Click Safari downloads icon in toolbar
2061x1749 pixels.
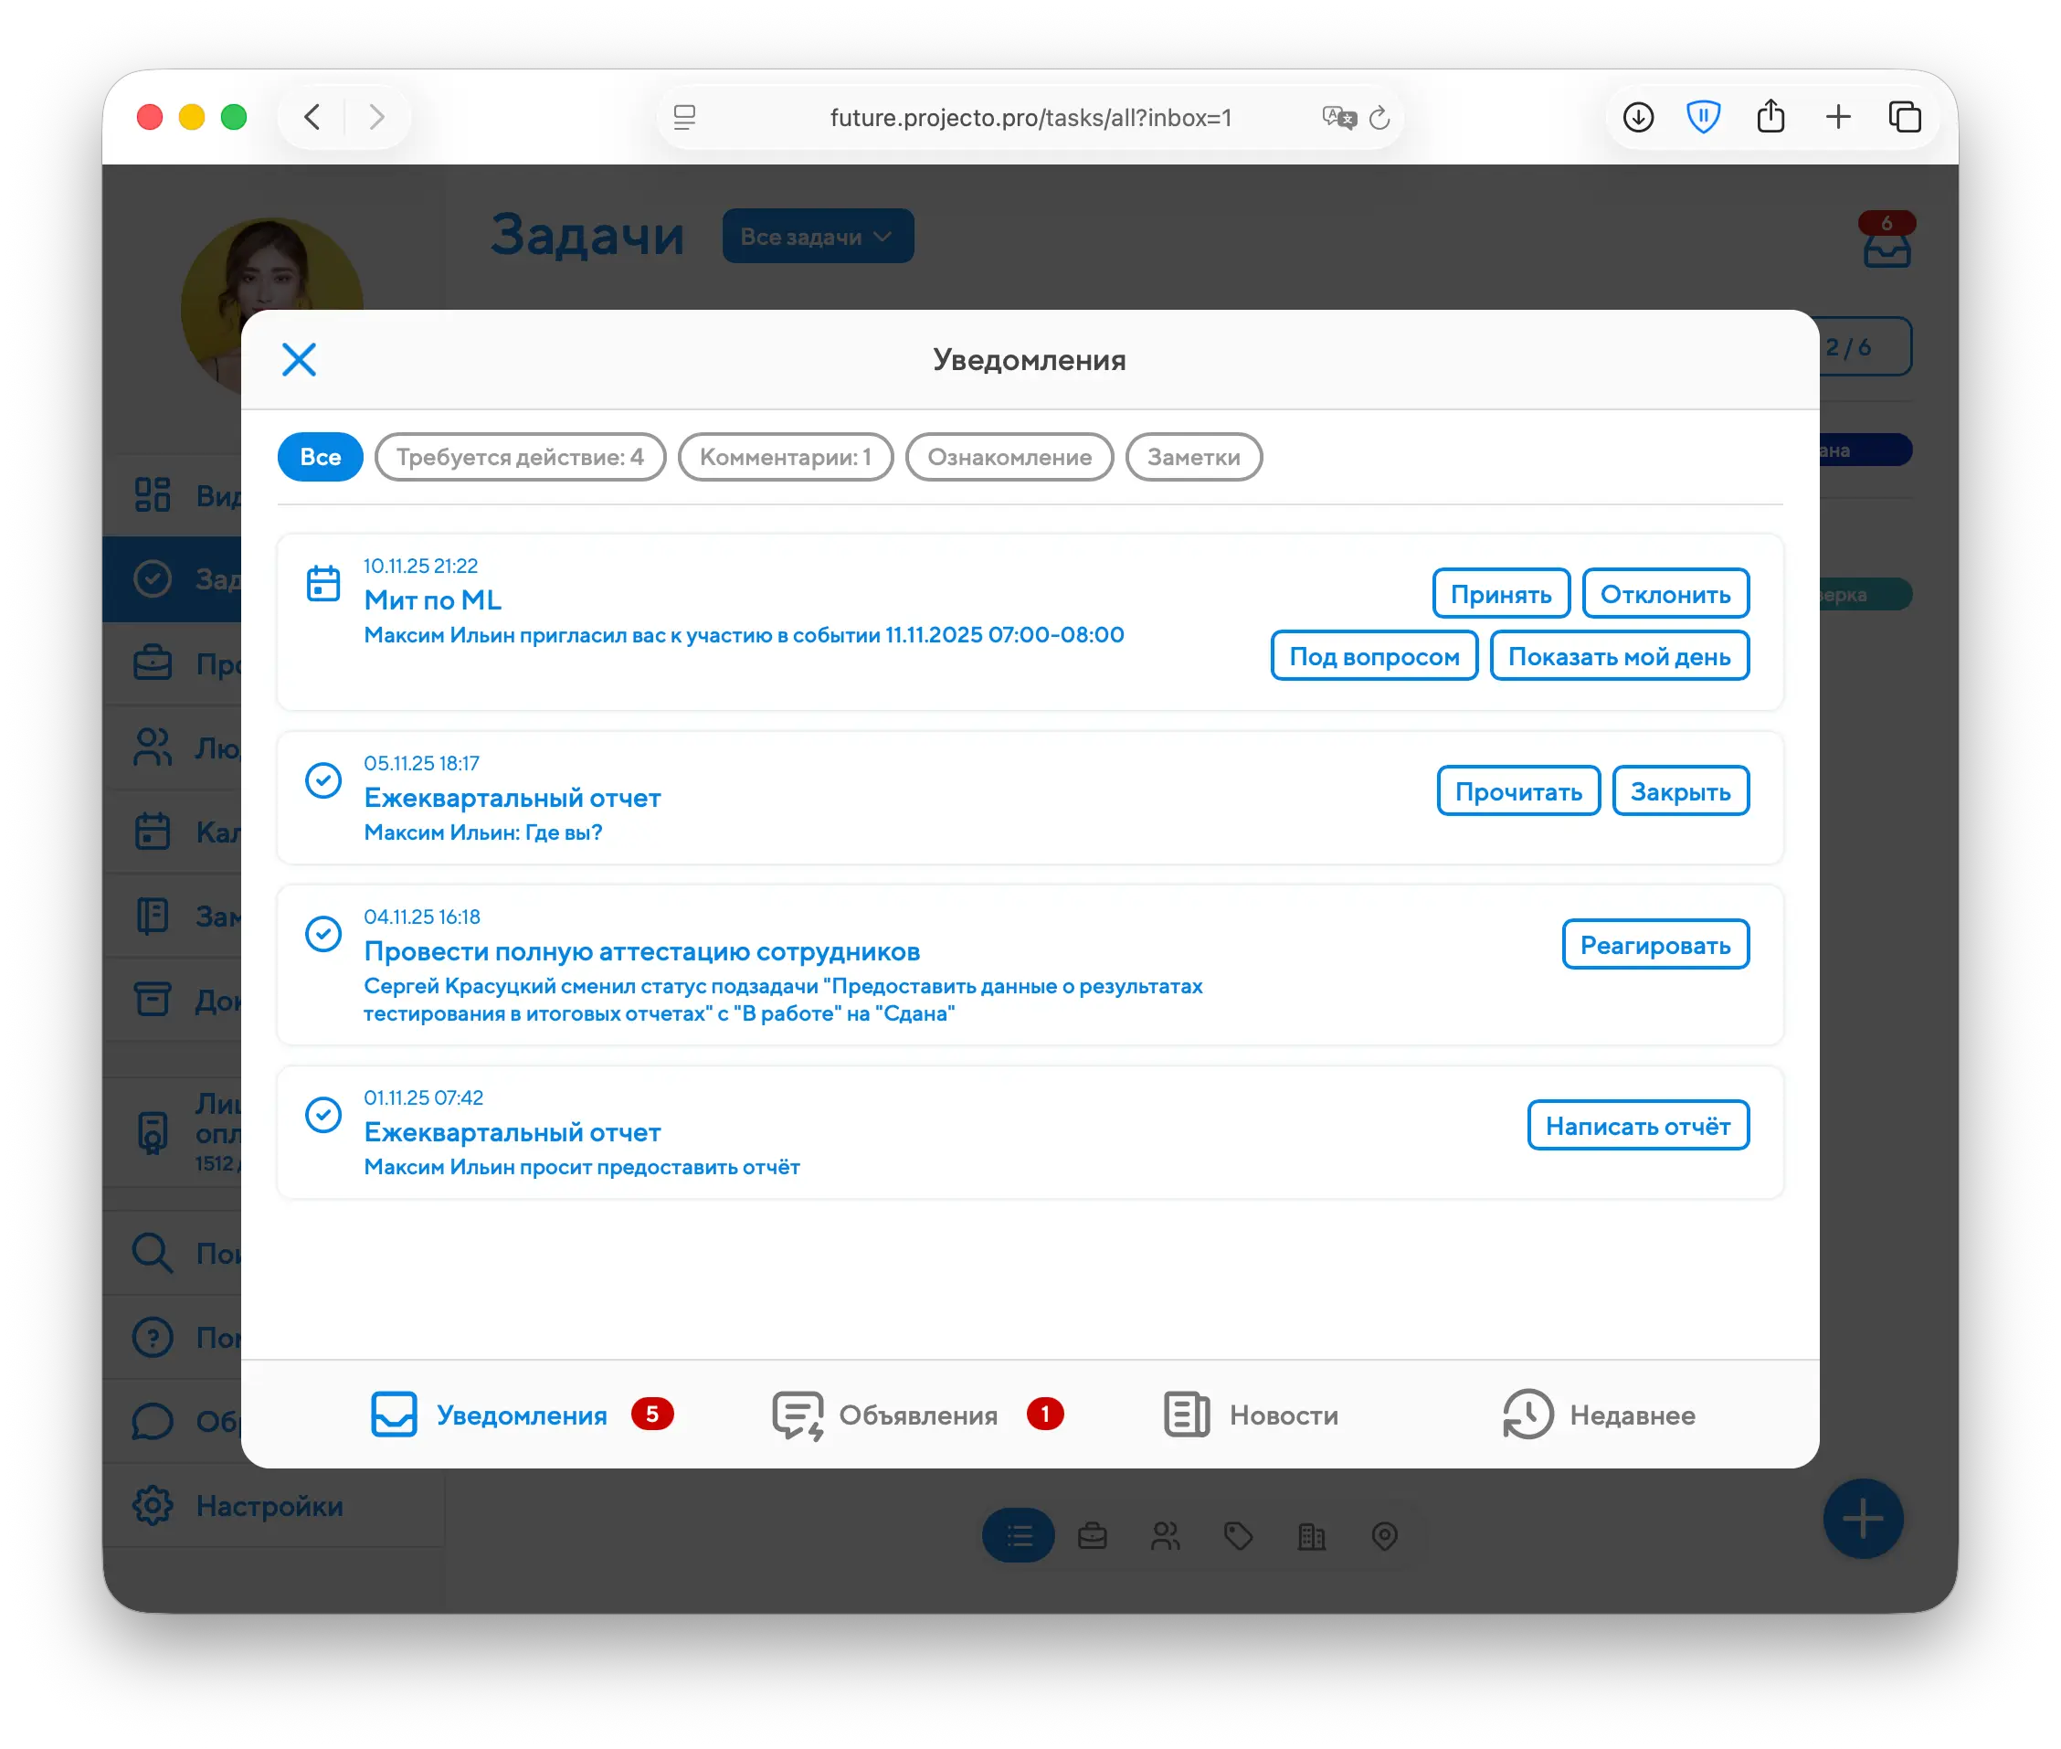[1638, 118]
